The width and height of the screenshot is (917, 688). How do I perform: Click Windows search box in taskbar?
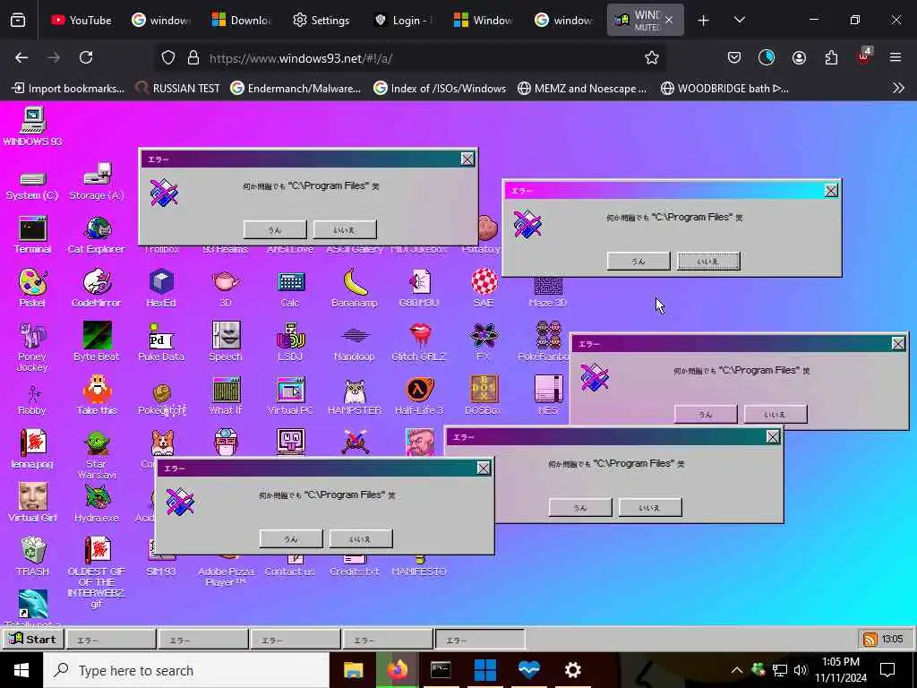186,670
